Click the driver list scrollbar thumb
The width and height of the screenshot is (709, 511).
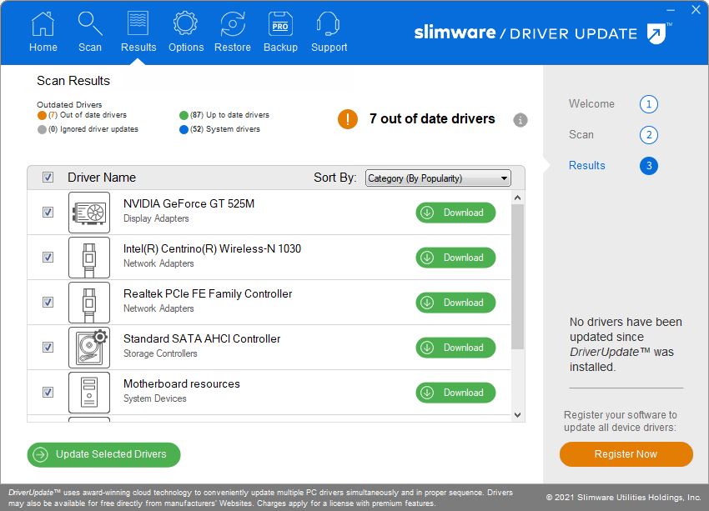tap(517, 277)
